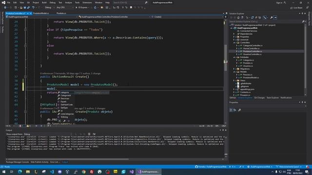312x175 pixels.
Task: Click Properties panel Categorized icon
Action: (231, 110)
